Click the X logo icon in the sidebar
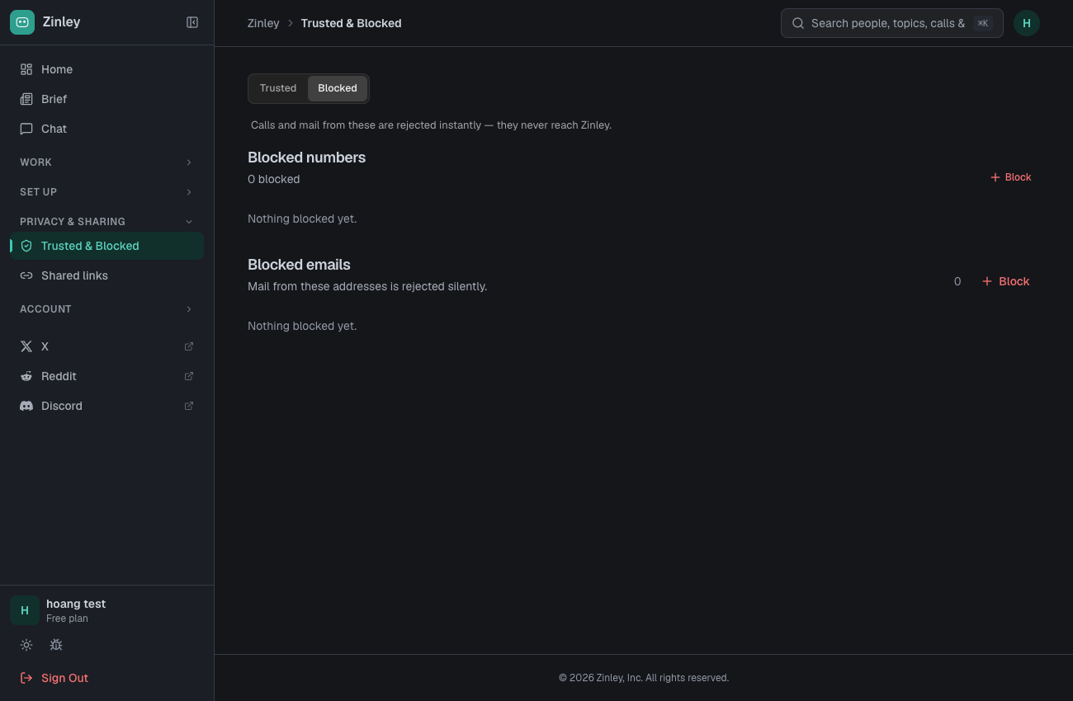The image size is (1073, 701). 26,346
